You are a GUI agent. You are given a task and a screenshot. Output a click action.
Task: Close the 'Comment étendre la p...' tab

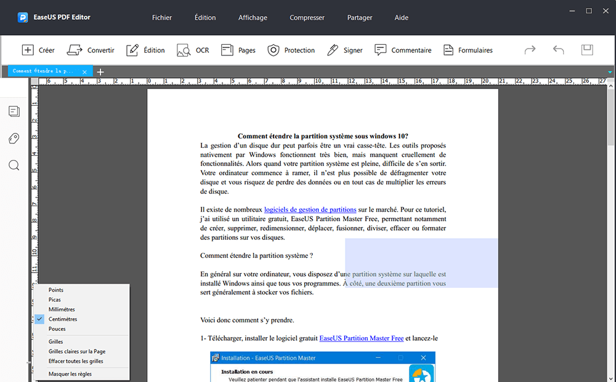[x=84, y=72]
